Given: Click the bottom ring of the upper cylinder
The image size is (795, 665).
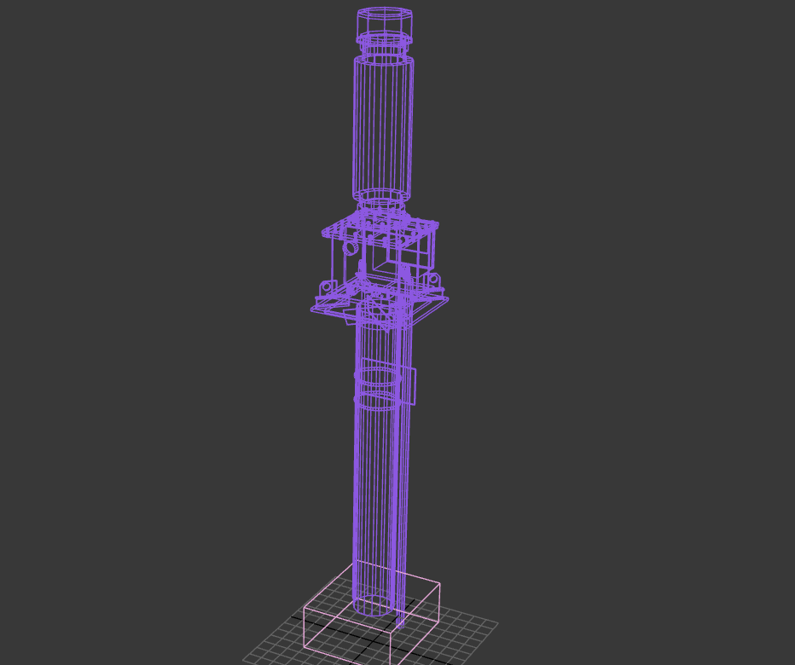Looking at the screenshot, I should (x=381, y=198).
